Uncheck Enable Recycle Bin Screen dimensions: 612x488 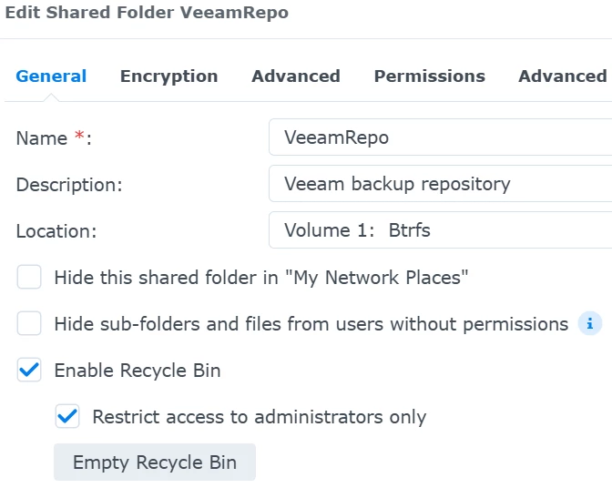(x=29, y=370)
